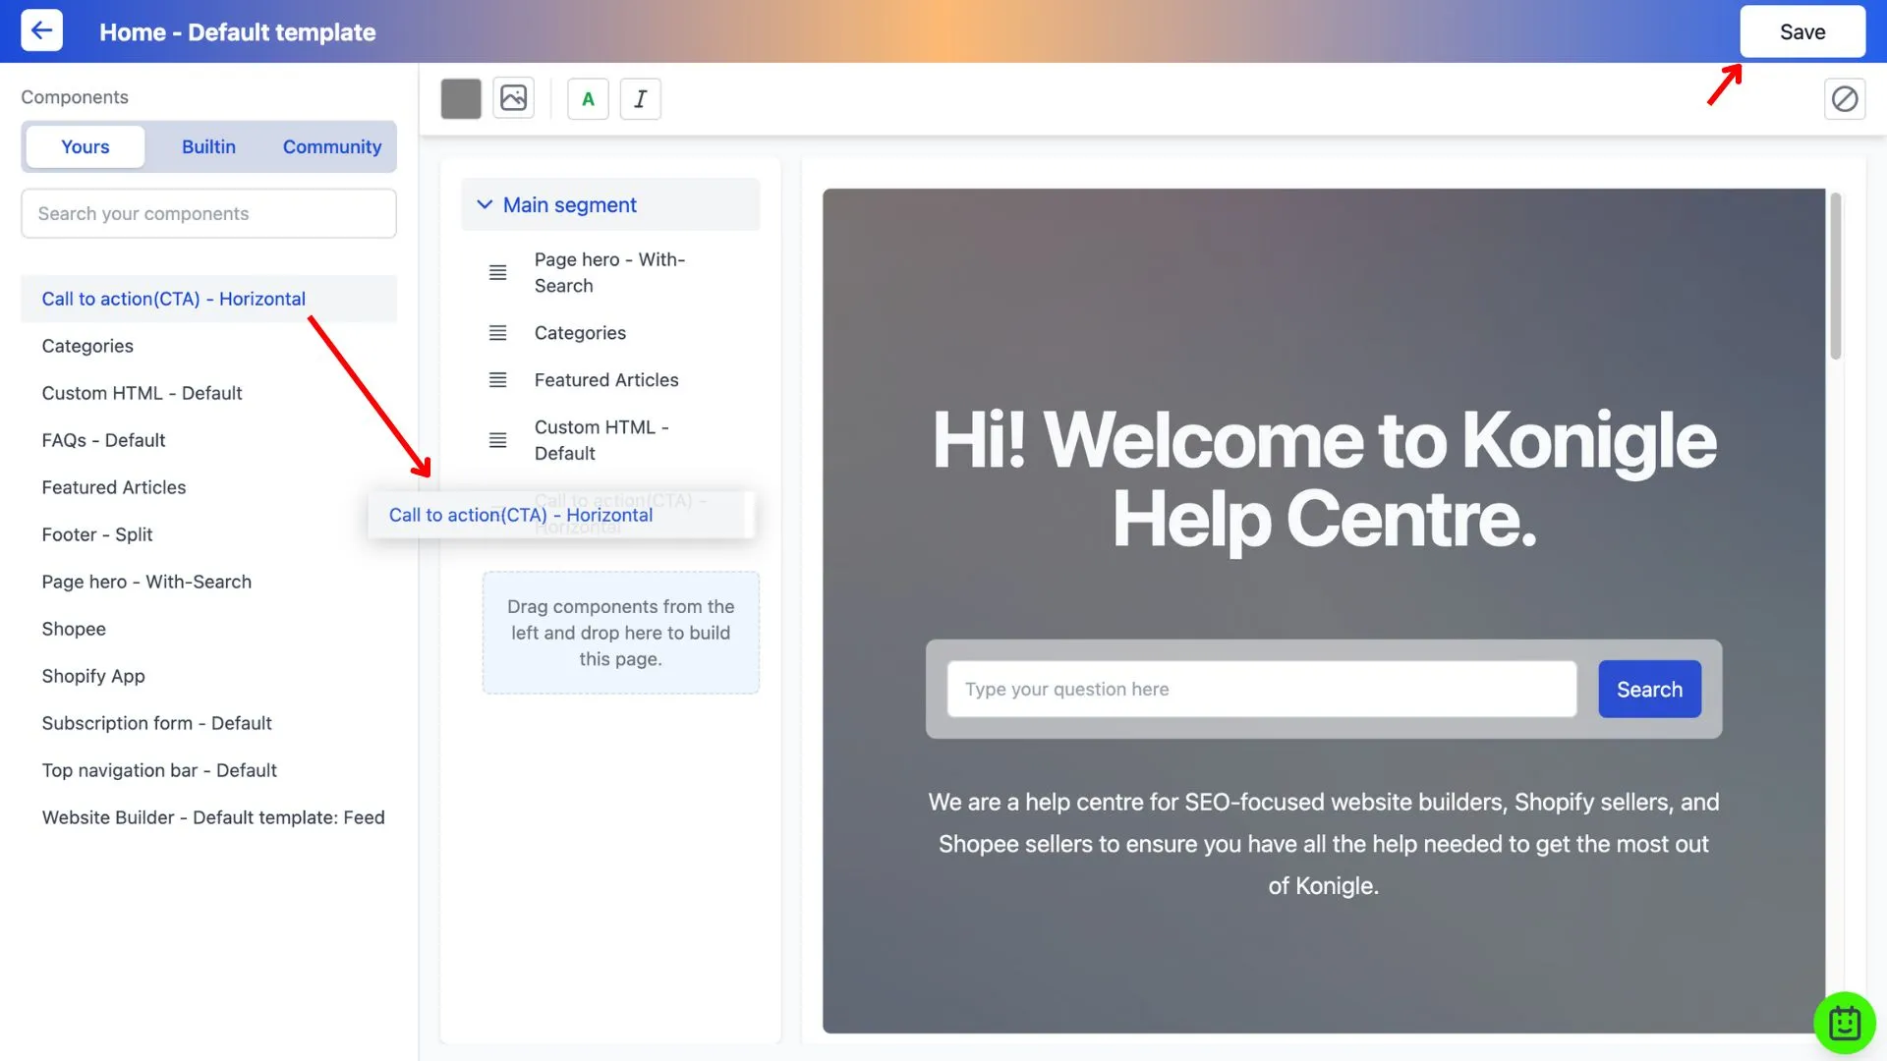Open Categories in the Main segment list
1887x1061 pixels.
pos(580,333)
